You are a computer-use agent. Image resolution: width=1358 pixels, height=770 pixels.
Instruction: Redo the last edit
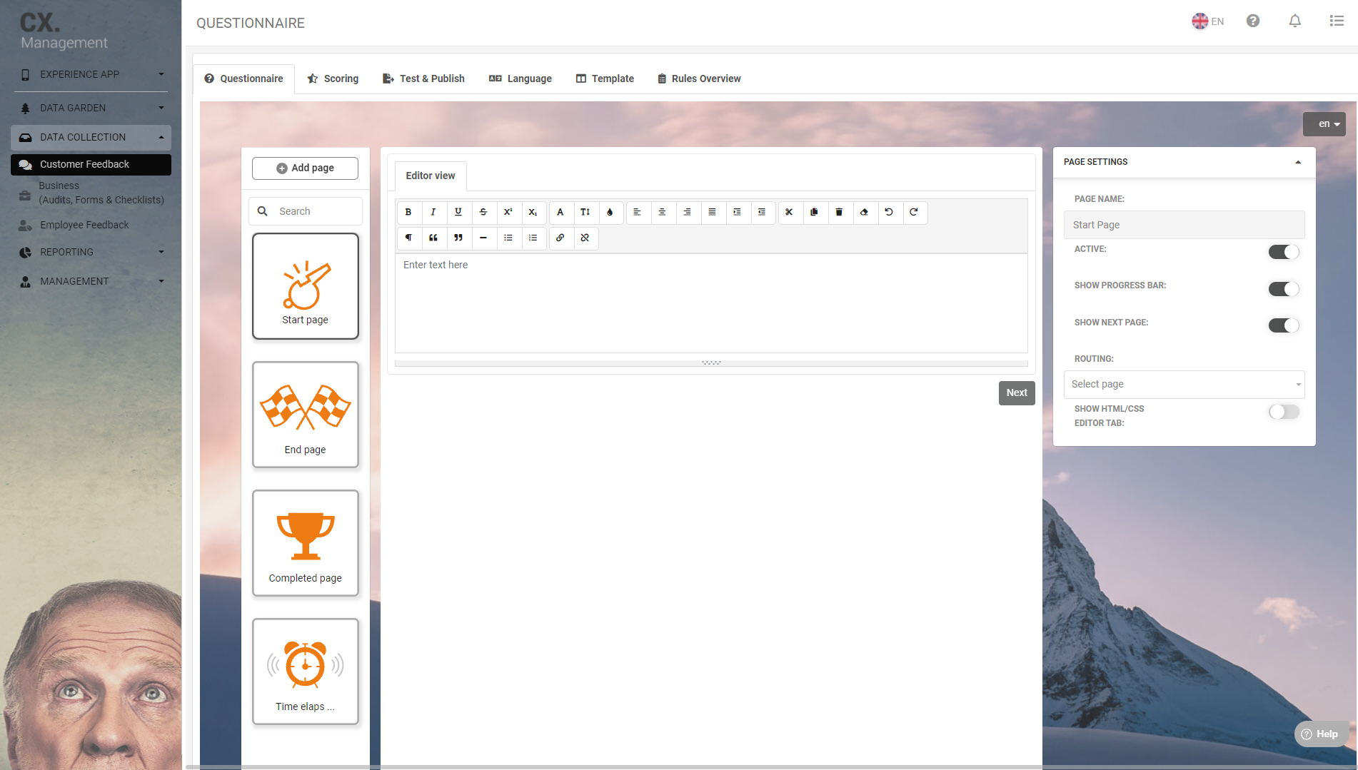[x=915, y=212]
